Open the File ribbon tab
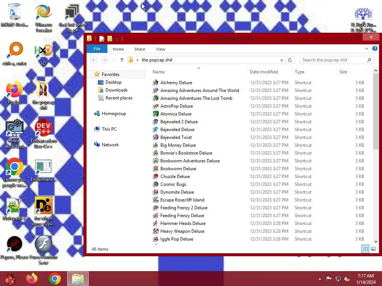The image size is (382, 286). 97,49
